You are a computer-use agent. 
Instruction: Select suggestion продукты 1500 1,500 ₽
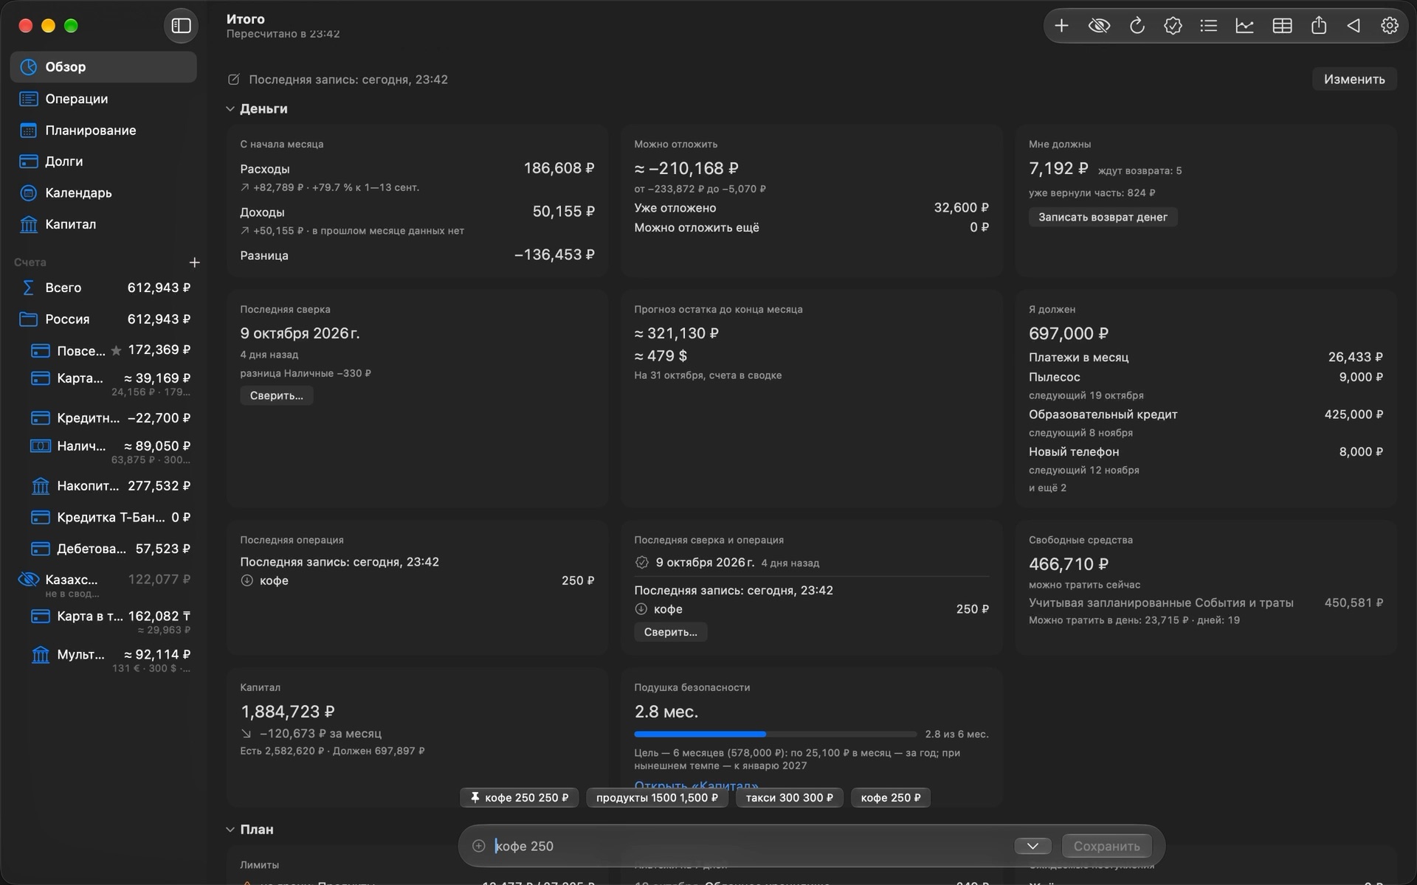(x=657, y=798)
